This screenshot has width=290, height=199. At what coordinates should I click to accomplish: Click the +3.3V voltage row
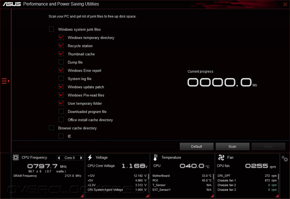117,185
